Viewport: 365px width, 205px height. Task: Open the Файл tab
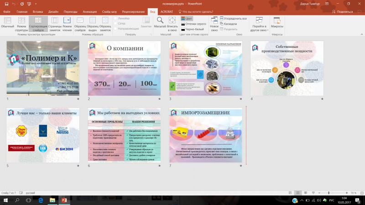pyautogui.click(x=7, y=12)
